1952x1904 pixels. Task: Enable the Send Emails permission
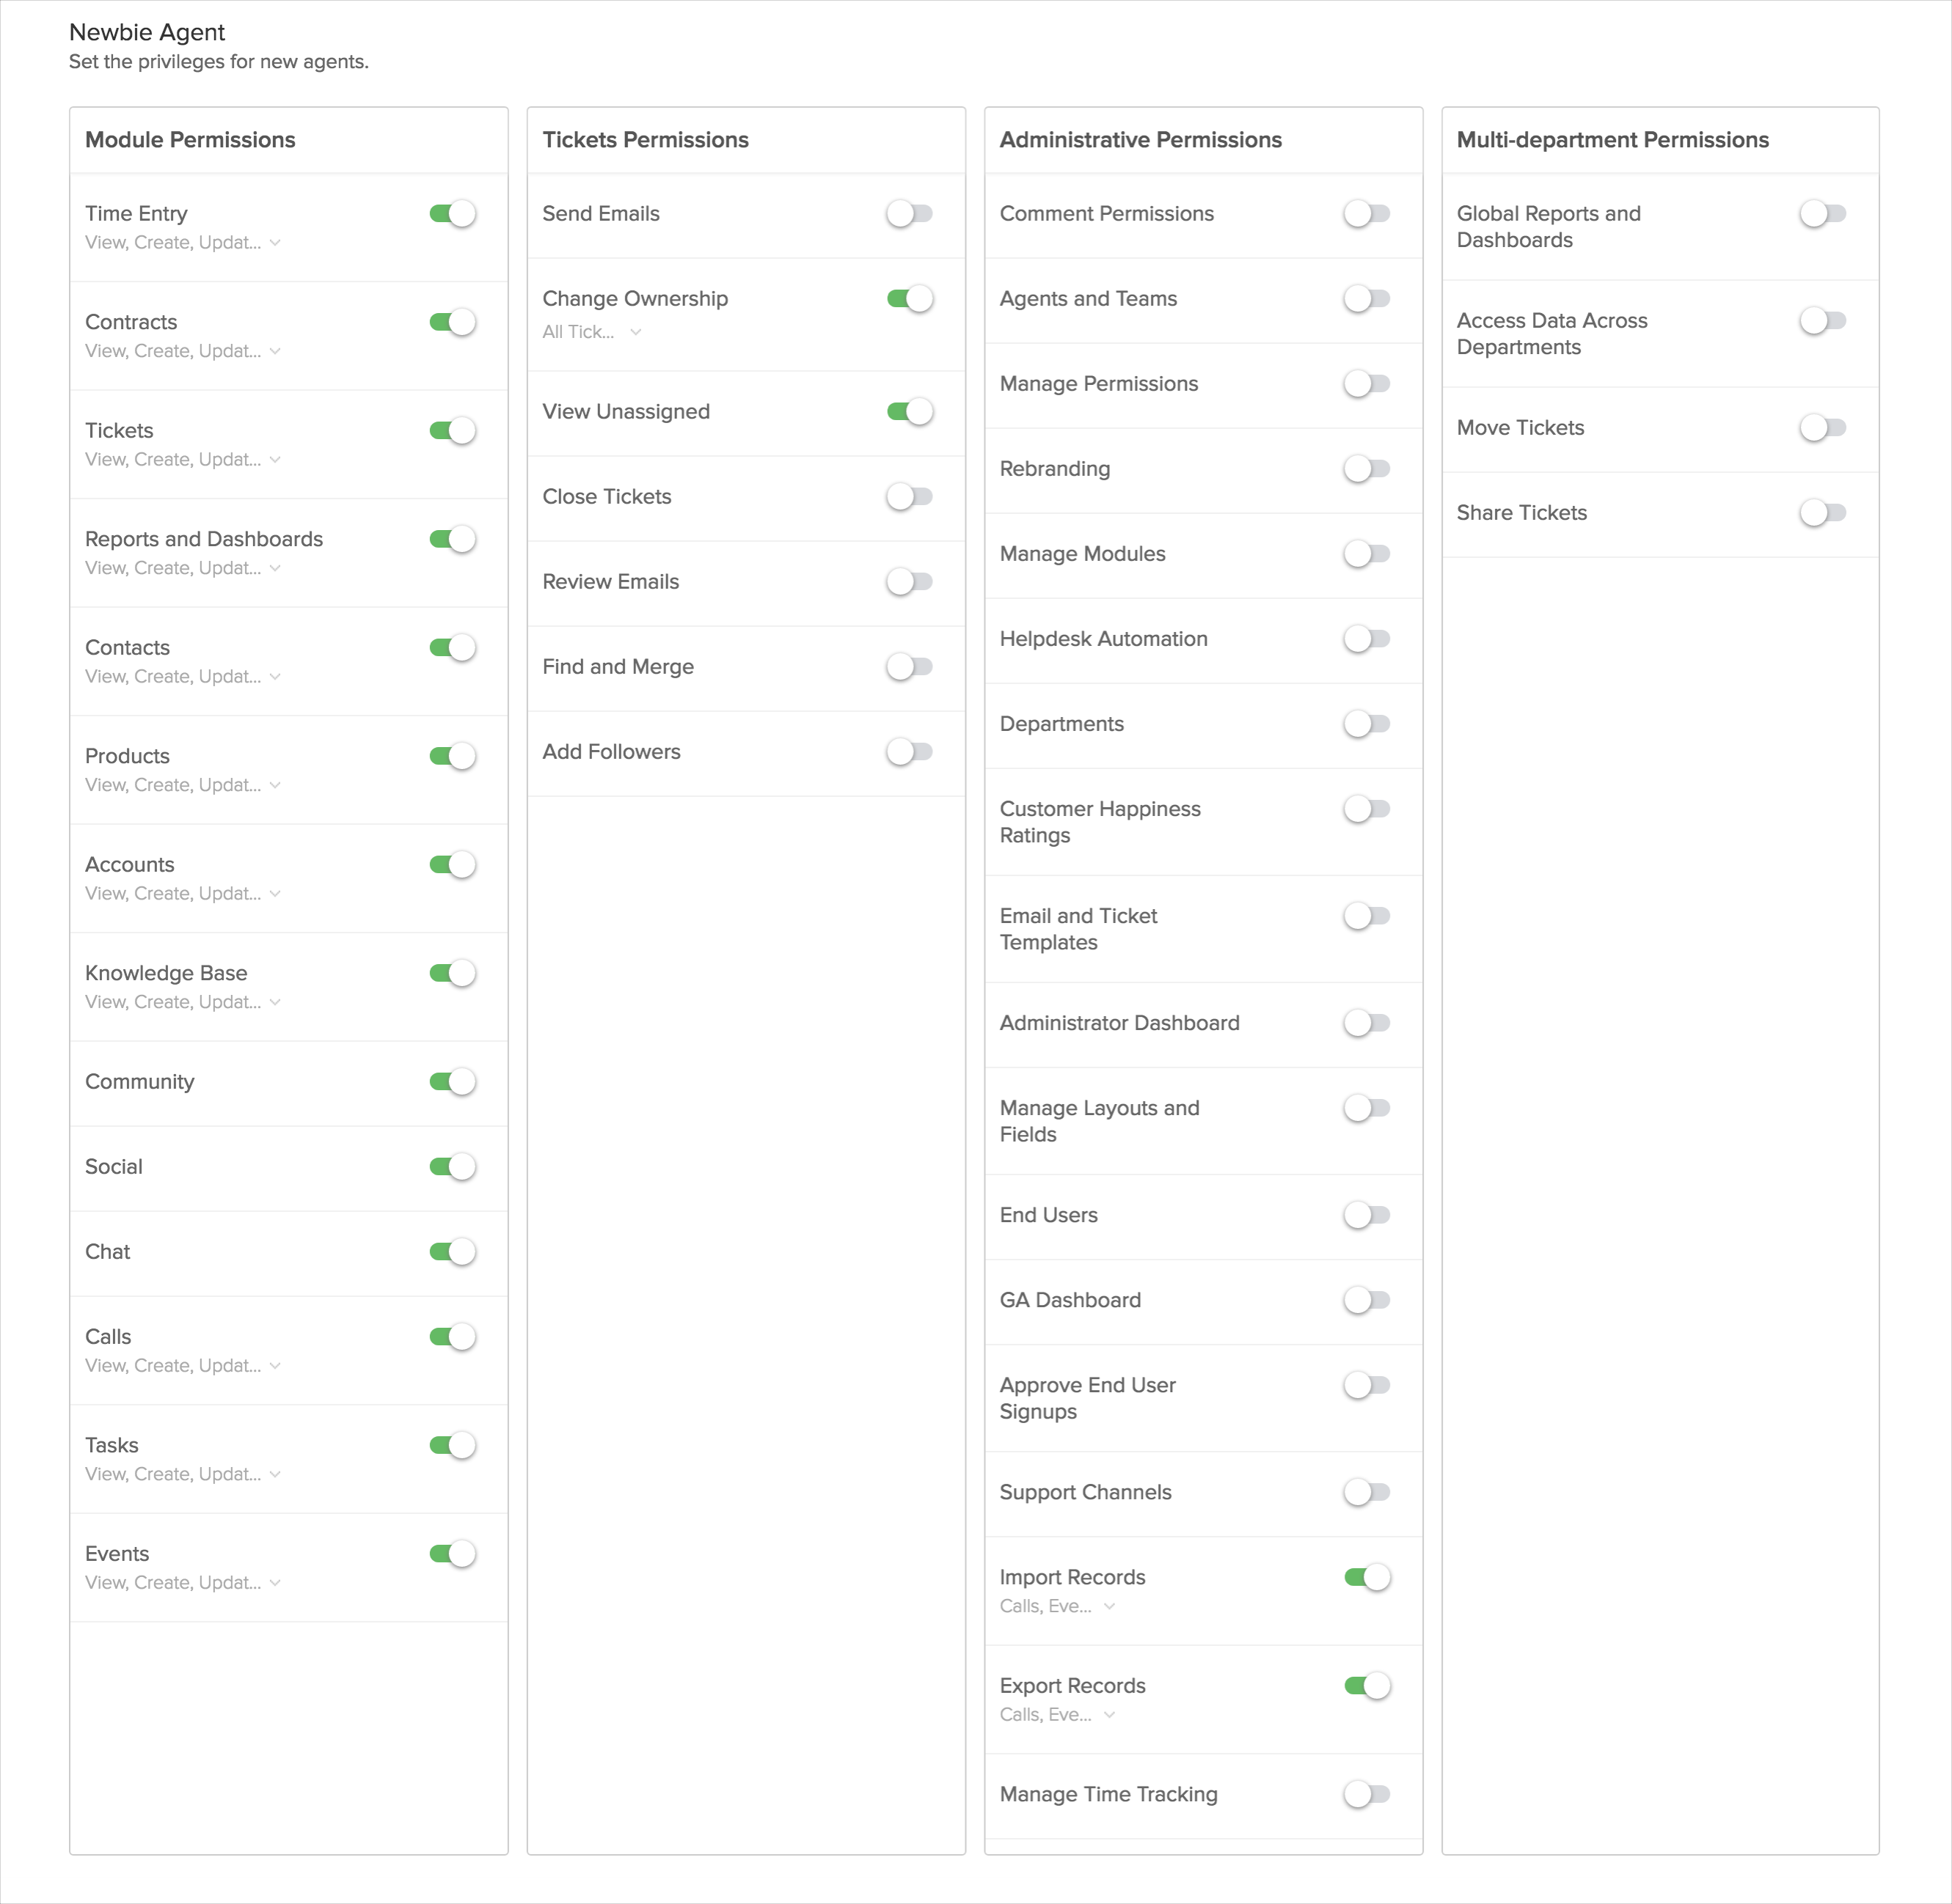[910, 213]
